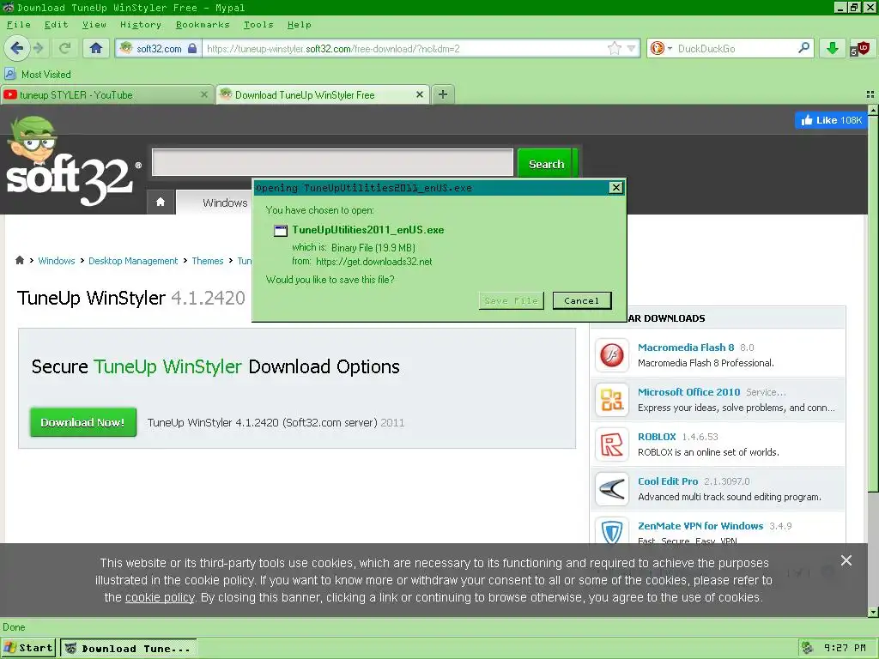The height and width of the screenshot is (659, 879).
Task: Click the DuckDuckGo search field
Action: click(x=735, y=48)
